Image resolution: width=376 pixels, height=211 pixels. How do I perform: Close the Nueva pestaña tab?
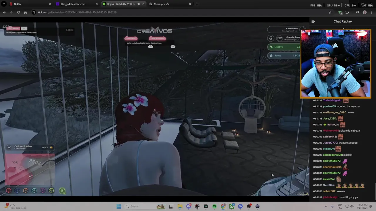[x=190, y=4]
